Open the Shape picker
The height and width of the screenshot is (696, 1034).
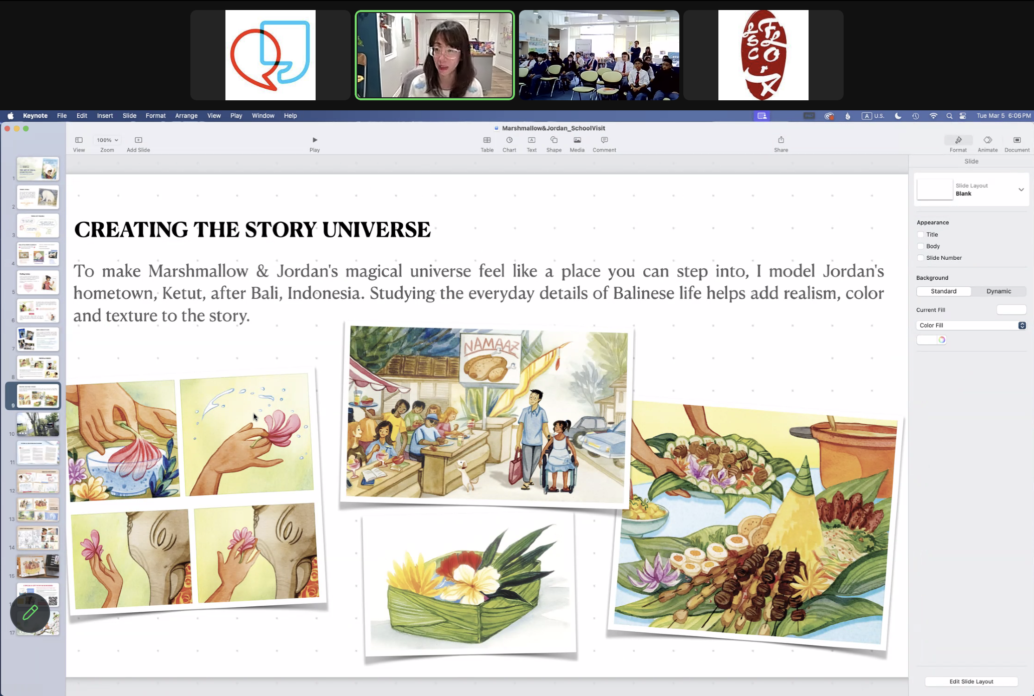coord(554,143)
